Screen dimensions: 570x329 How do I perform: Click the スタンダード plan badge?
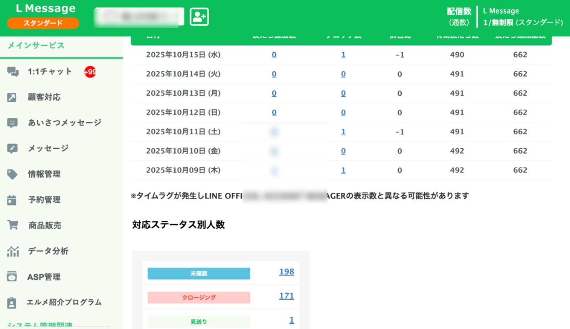pyautogui.click(x=43, y=23)
